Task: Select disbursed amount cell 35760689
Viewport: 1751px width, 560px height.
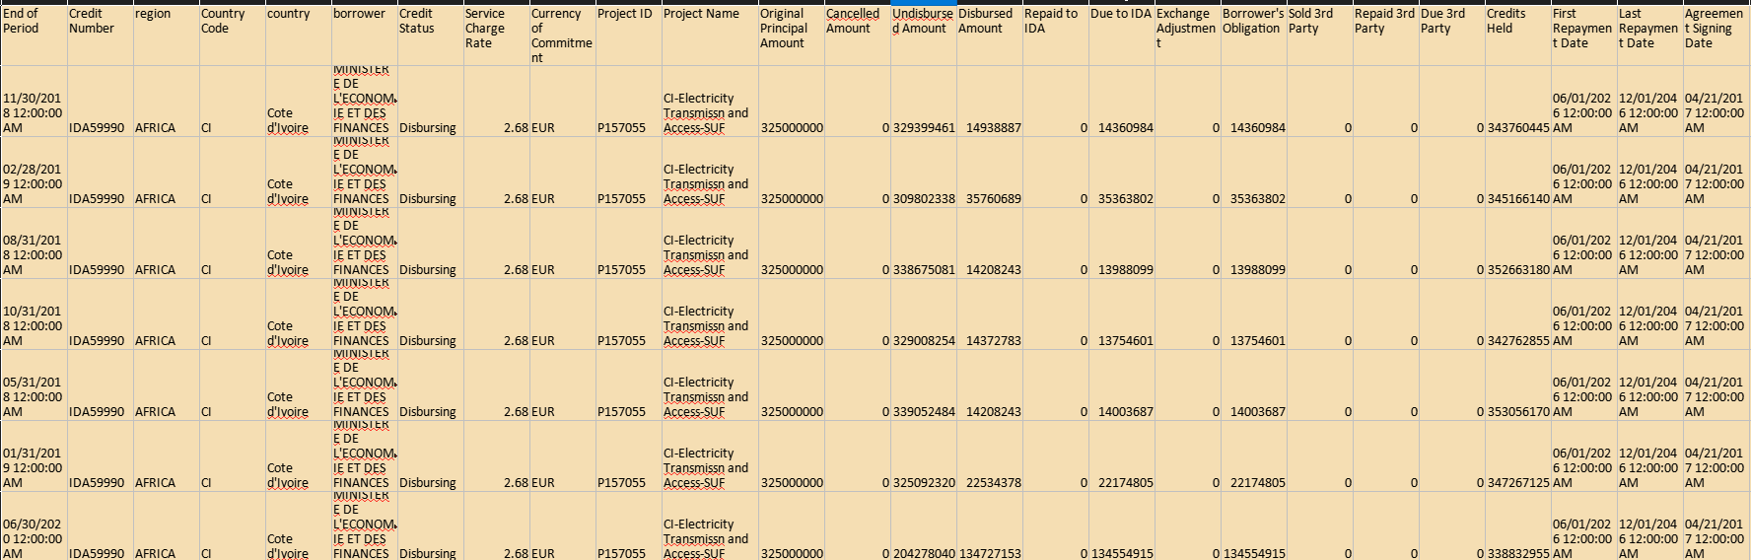Action: click(x=989, y=173)
